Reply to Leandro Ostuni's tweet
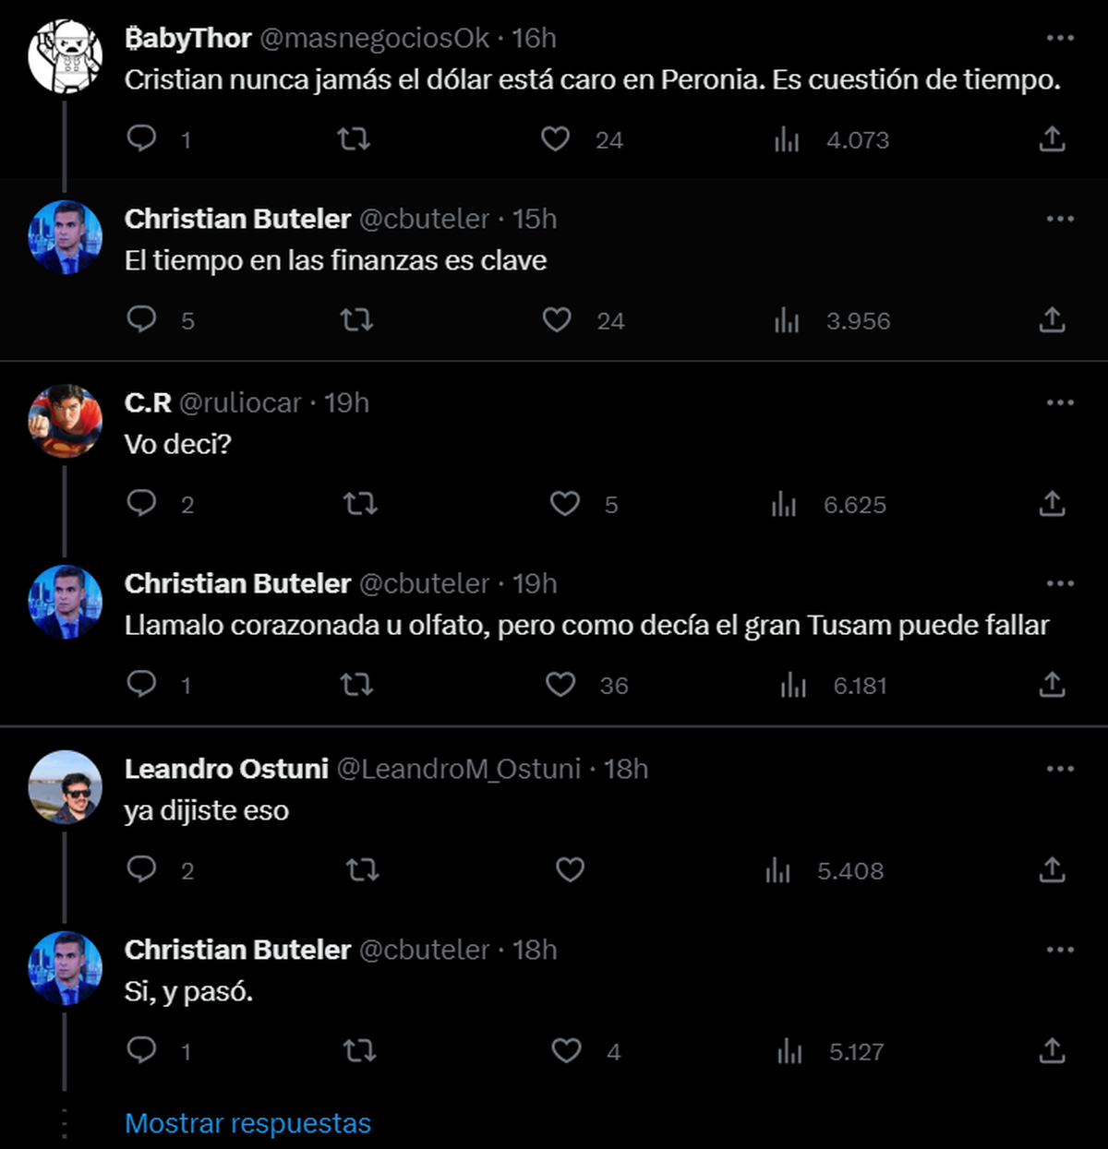This screenshot has width=1108, height=1149. pyautogui.click(x=141, y=869)
